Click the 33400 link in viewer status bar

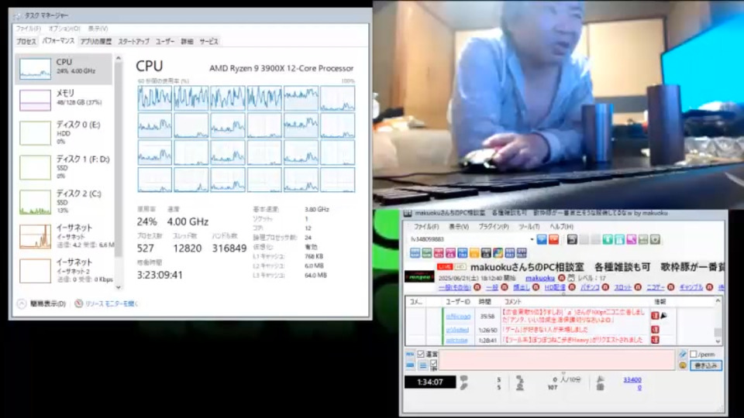click(x=632, y=379)
